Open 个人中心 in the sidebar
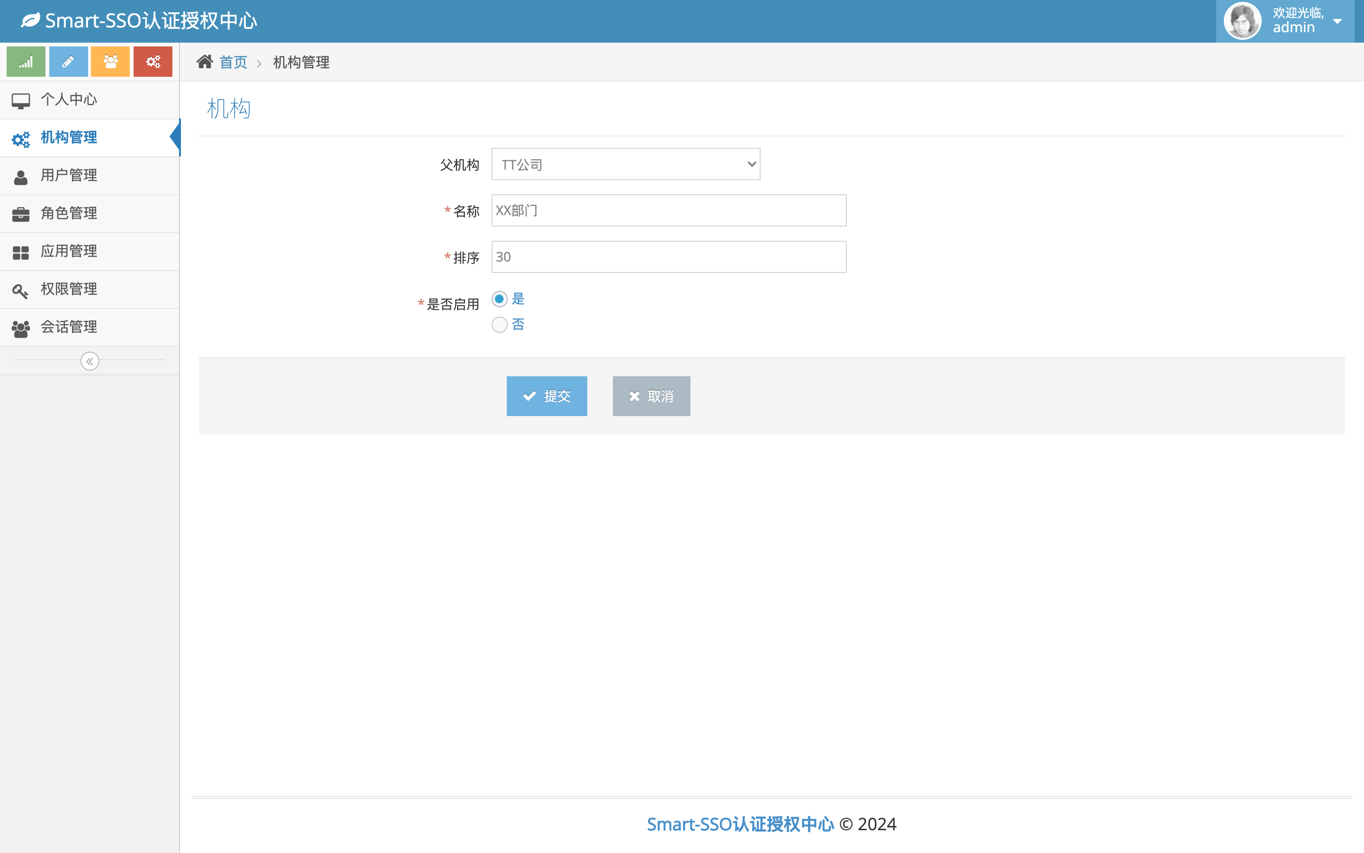 coord(90,100)
